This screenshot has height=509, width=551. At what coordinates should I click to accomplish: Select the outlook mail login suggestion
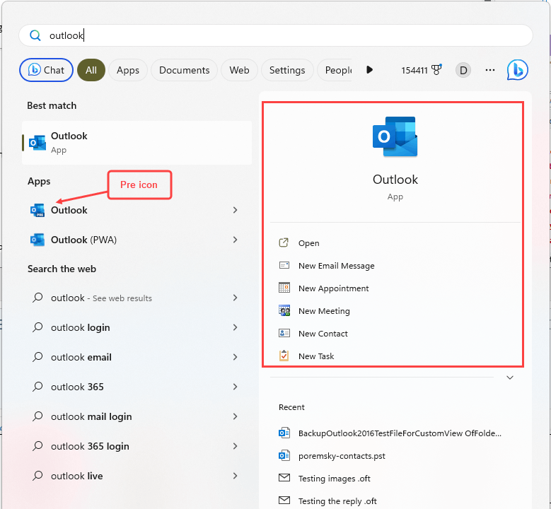click(x=91, y=416)
